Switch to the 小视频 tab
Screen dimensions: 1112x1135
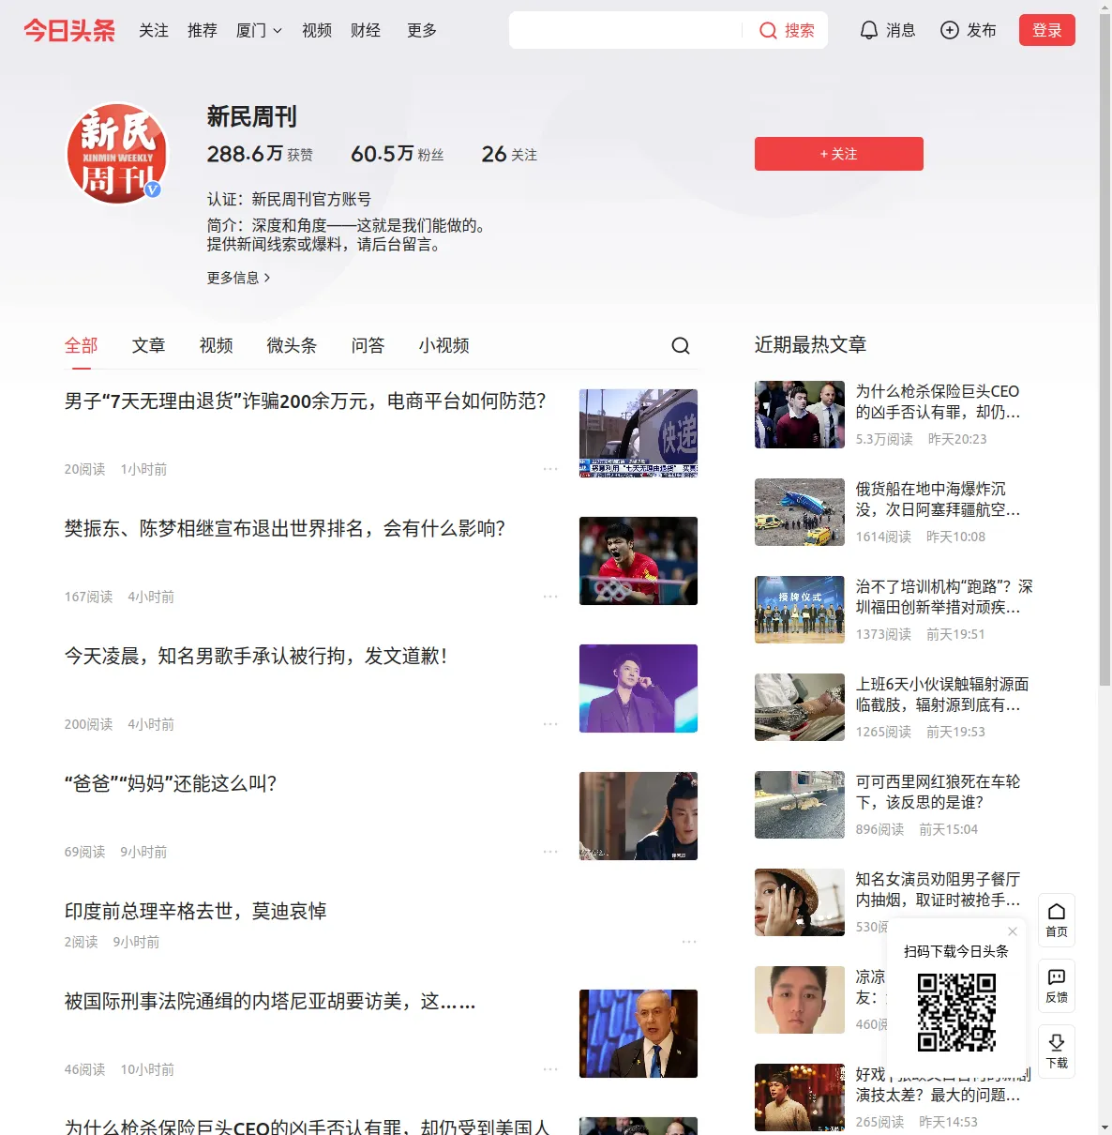(444, 346)
